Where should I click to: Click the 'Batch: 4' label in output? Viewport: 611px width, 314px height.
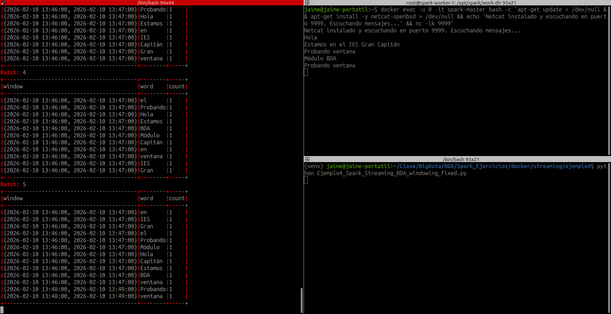(x=13, y=72)
